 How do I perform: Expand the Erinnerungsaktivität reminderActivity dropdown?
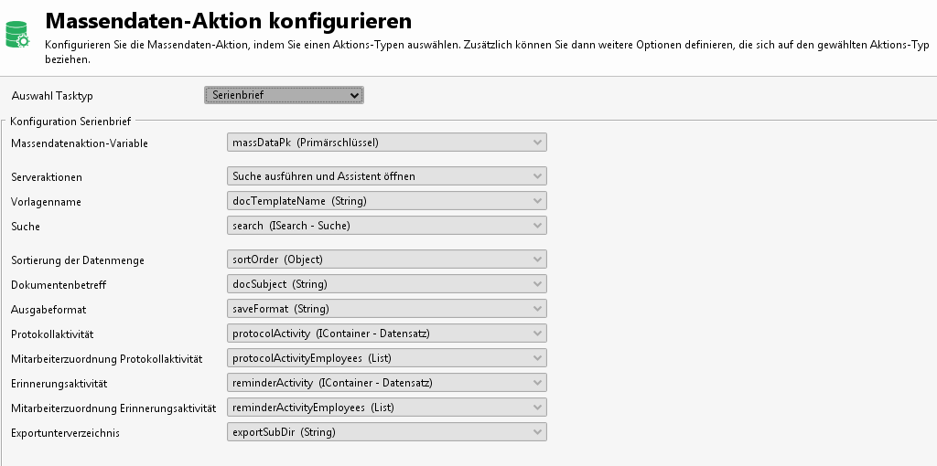click(x=386, y=383)
